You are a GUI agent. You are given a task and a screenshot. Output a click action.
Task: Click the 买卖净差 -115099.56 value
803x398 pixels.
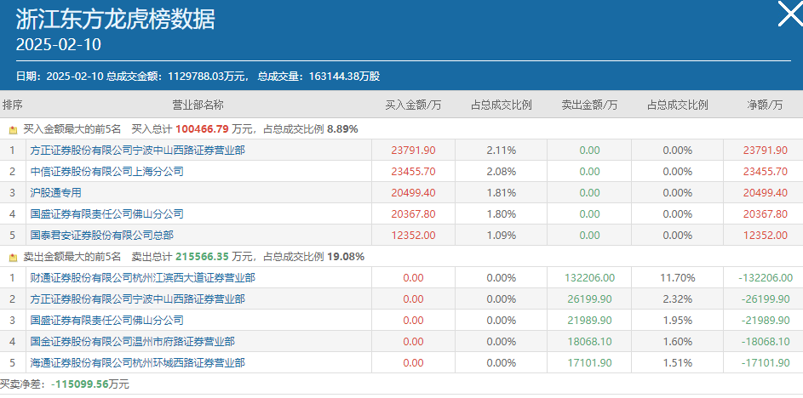pos(79,384)
